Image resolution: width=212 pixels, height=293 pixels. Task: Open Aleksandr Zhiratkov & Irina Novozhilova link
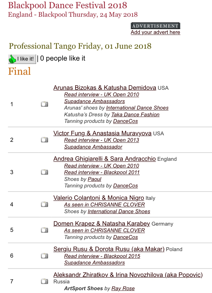(x=128, y=275)
